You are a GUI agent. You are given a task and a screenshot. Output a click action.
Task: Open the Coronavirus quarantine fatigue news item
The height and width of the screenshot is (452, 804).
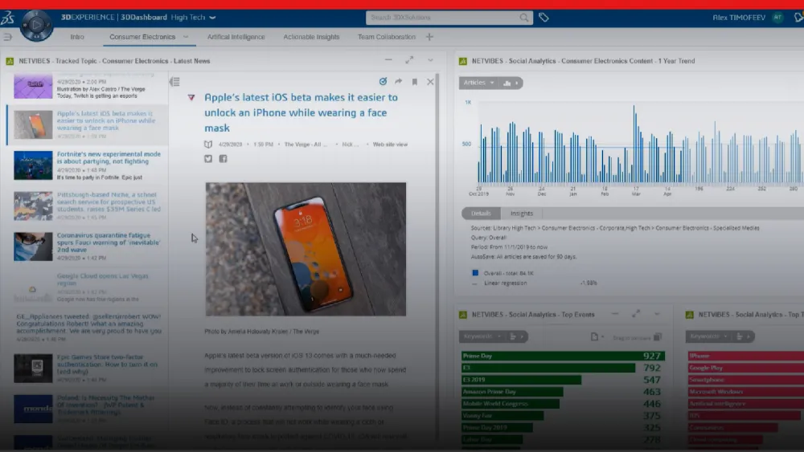[109, 242]
